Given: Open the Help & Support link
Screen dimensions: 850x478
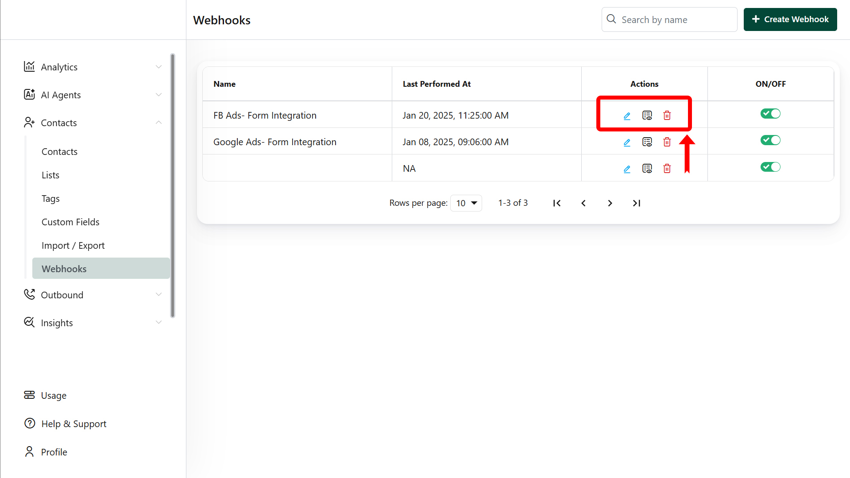Looking at the screenshot, I should pos(74,424).
